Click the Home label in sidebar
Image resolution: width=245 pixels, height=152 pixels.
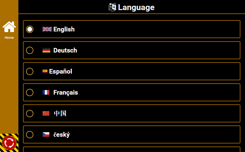[9, 38]
